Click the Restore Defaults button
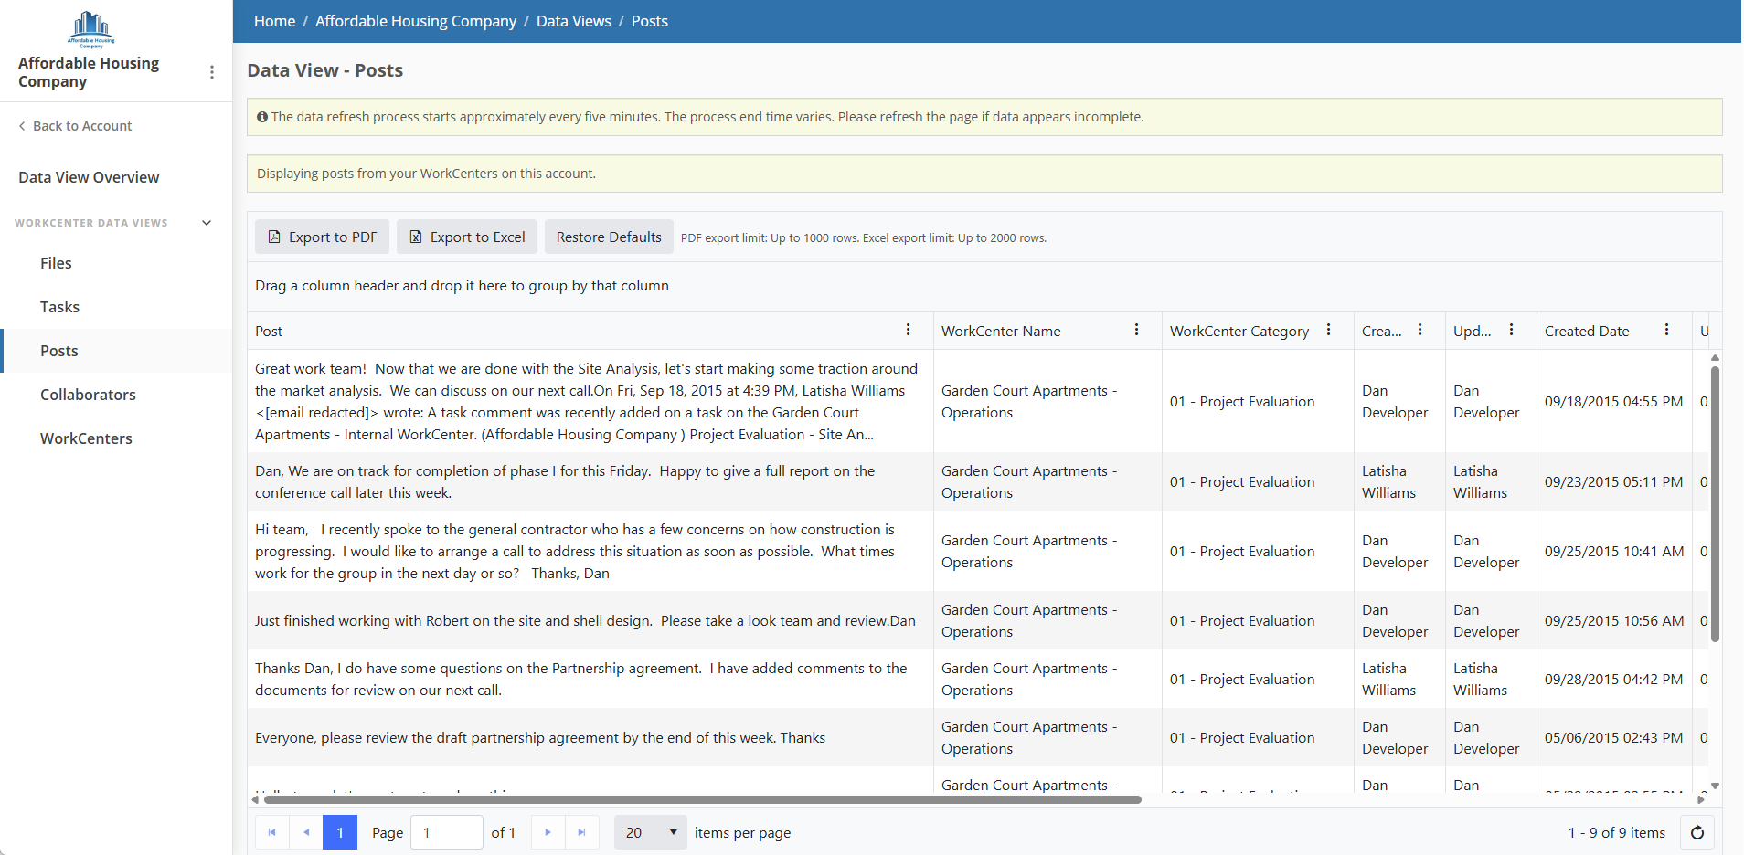1744x855 pixels. [609, 237]
